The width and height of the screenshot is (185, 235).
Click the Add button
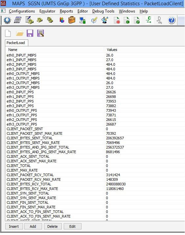point(33,226)
